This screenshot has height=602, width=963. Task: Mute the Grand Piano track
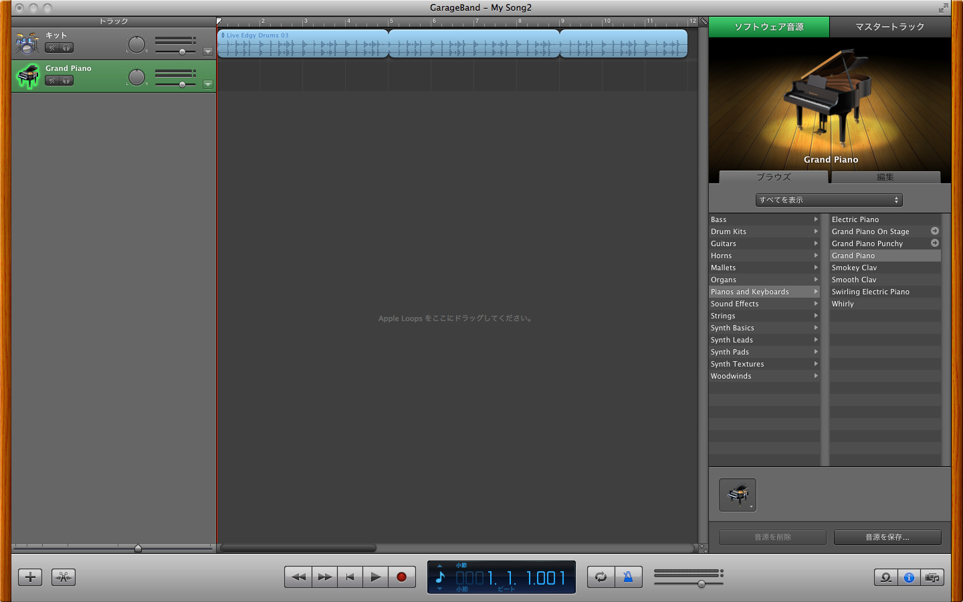tap(52, 80)
